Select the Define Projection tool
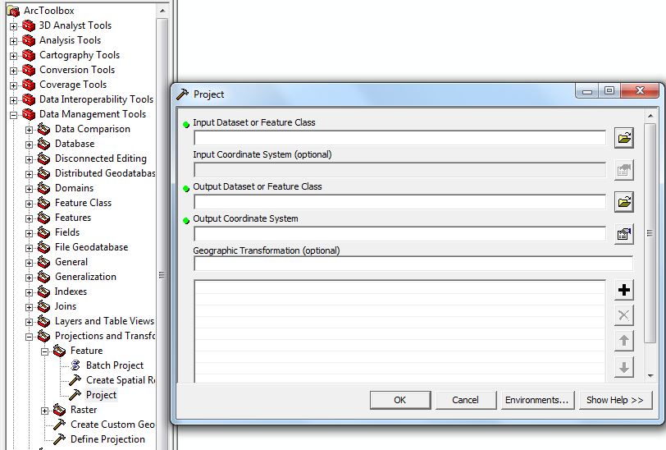666x450 pixels. point(107,439)
